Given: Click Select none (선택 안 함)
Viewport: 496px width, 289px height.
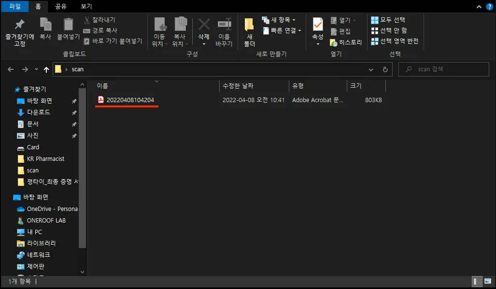Looking at the screenshot, I should (x=389, y=31).
